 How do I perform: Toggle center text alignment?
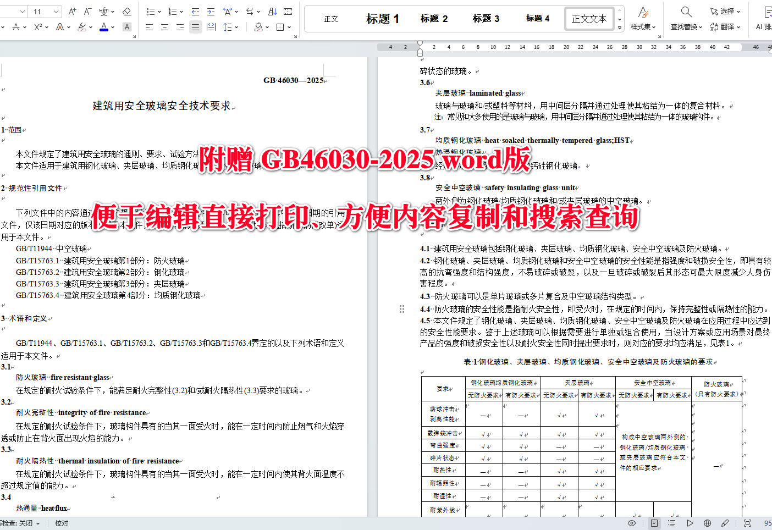pyautogui.click(x=164, y=26)
